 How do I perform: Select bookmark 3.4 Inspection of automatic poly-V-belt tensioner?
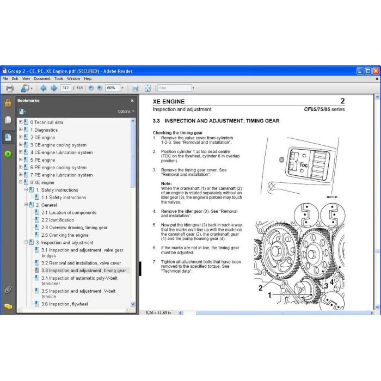click(79, 281)
